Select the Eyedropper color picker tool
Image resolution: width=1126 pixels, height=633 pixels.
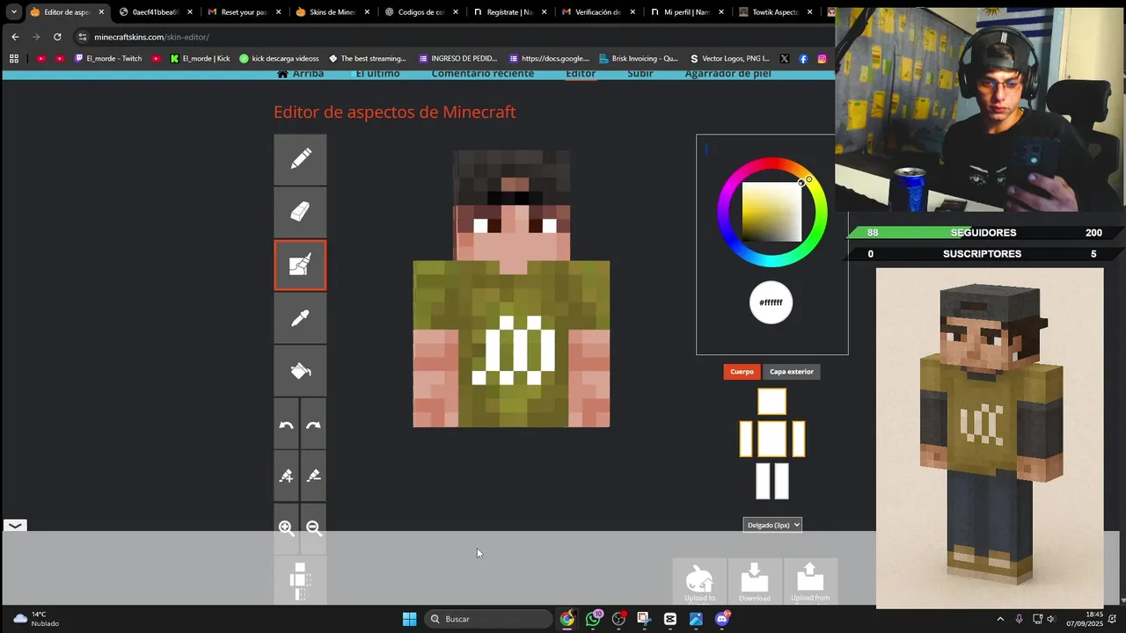coord(300,317)
